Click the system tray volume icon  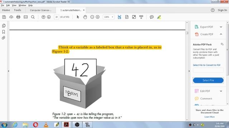[198, 125]
